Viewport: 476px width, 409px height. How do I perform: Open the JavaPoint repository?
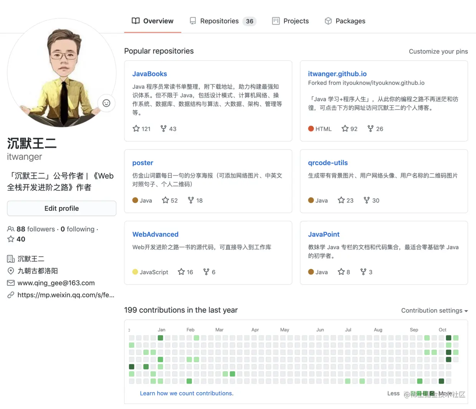coord(324,234)
